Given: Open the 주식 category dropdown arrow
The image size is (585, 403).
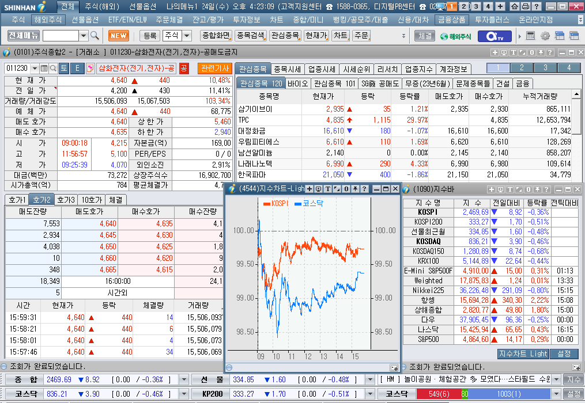Looking at the screenshot, I should (x=187, y=36).
